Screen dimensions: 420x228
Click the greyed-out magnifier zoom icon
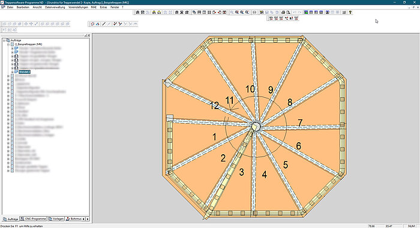[x=232, y=13]
